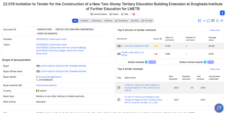Viewport: 226px width, 113px height.
Task: Click the 700712e7-3413-446b UUID chip
Action: click(x=74, y=29)
